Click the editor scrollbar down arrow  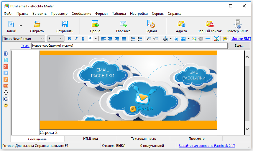point(247,129)
